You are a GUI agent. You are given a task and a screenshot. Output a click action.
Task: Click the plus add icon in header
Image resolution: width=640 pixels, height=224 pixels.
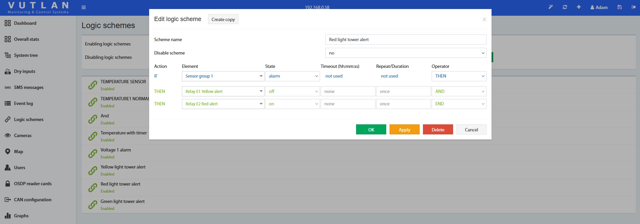pos(578,7)
